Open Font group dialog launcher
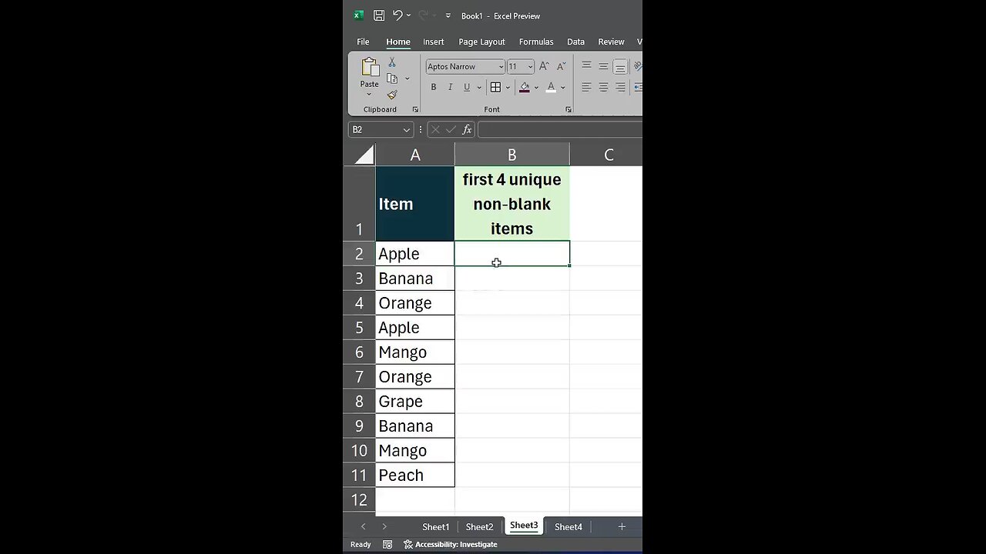The height and width of the screenshot is (554, 986). (x=568, y=109)
